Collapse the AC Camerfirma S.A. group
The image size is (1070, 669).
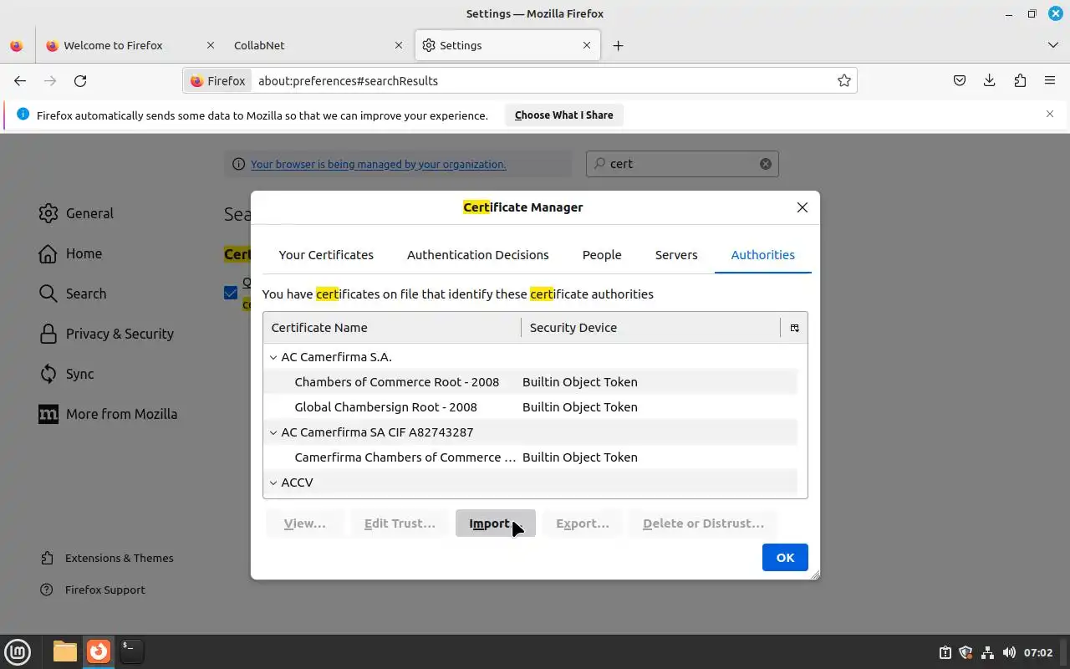click(x=273, y=357)
